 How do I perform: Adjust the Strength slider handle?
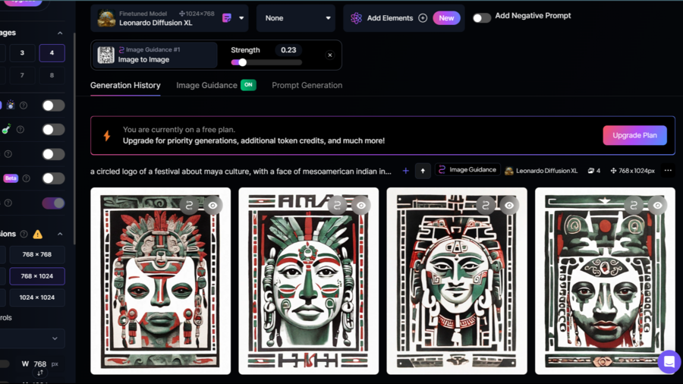242,63
